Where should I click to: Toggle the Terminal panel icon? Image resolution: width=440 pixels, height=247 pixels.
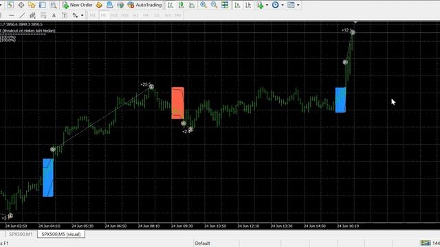[x=43, y=5]
